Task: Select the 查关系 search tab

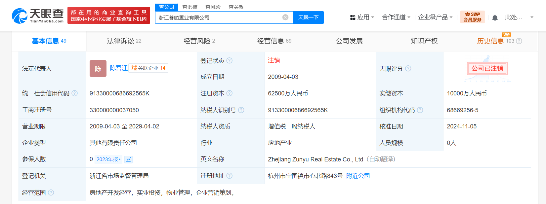Action: (x=236, y=7)
